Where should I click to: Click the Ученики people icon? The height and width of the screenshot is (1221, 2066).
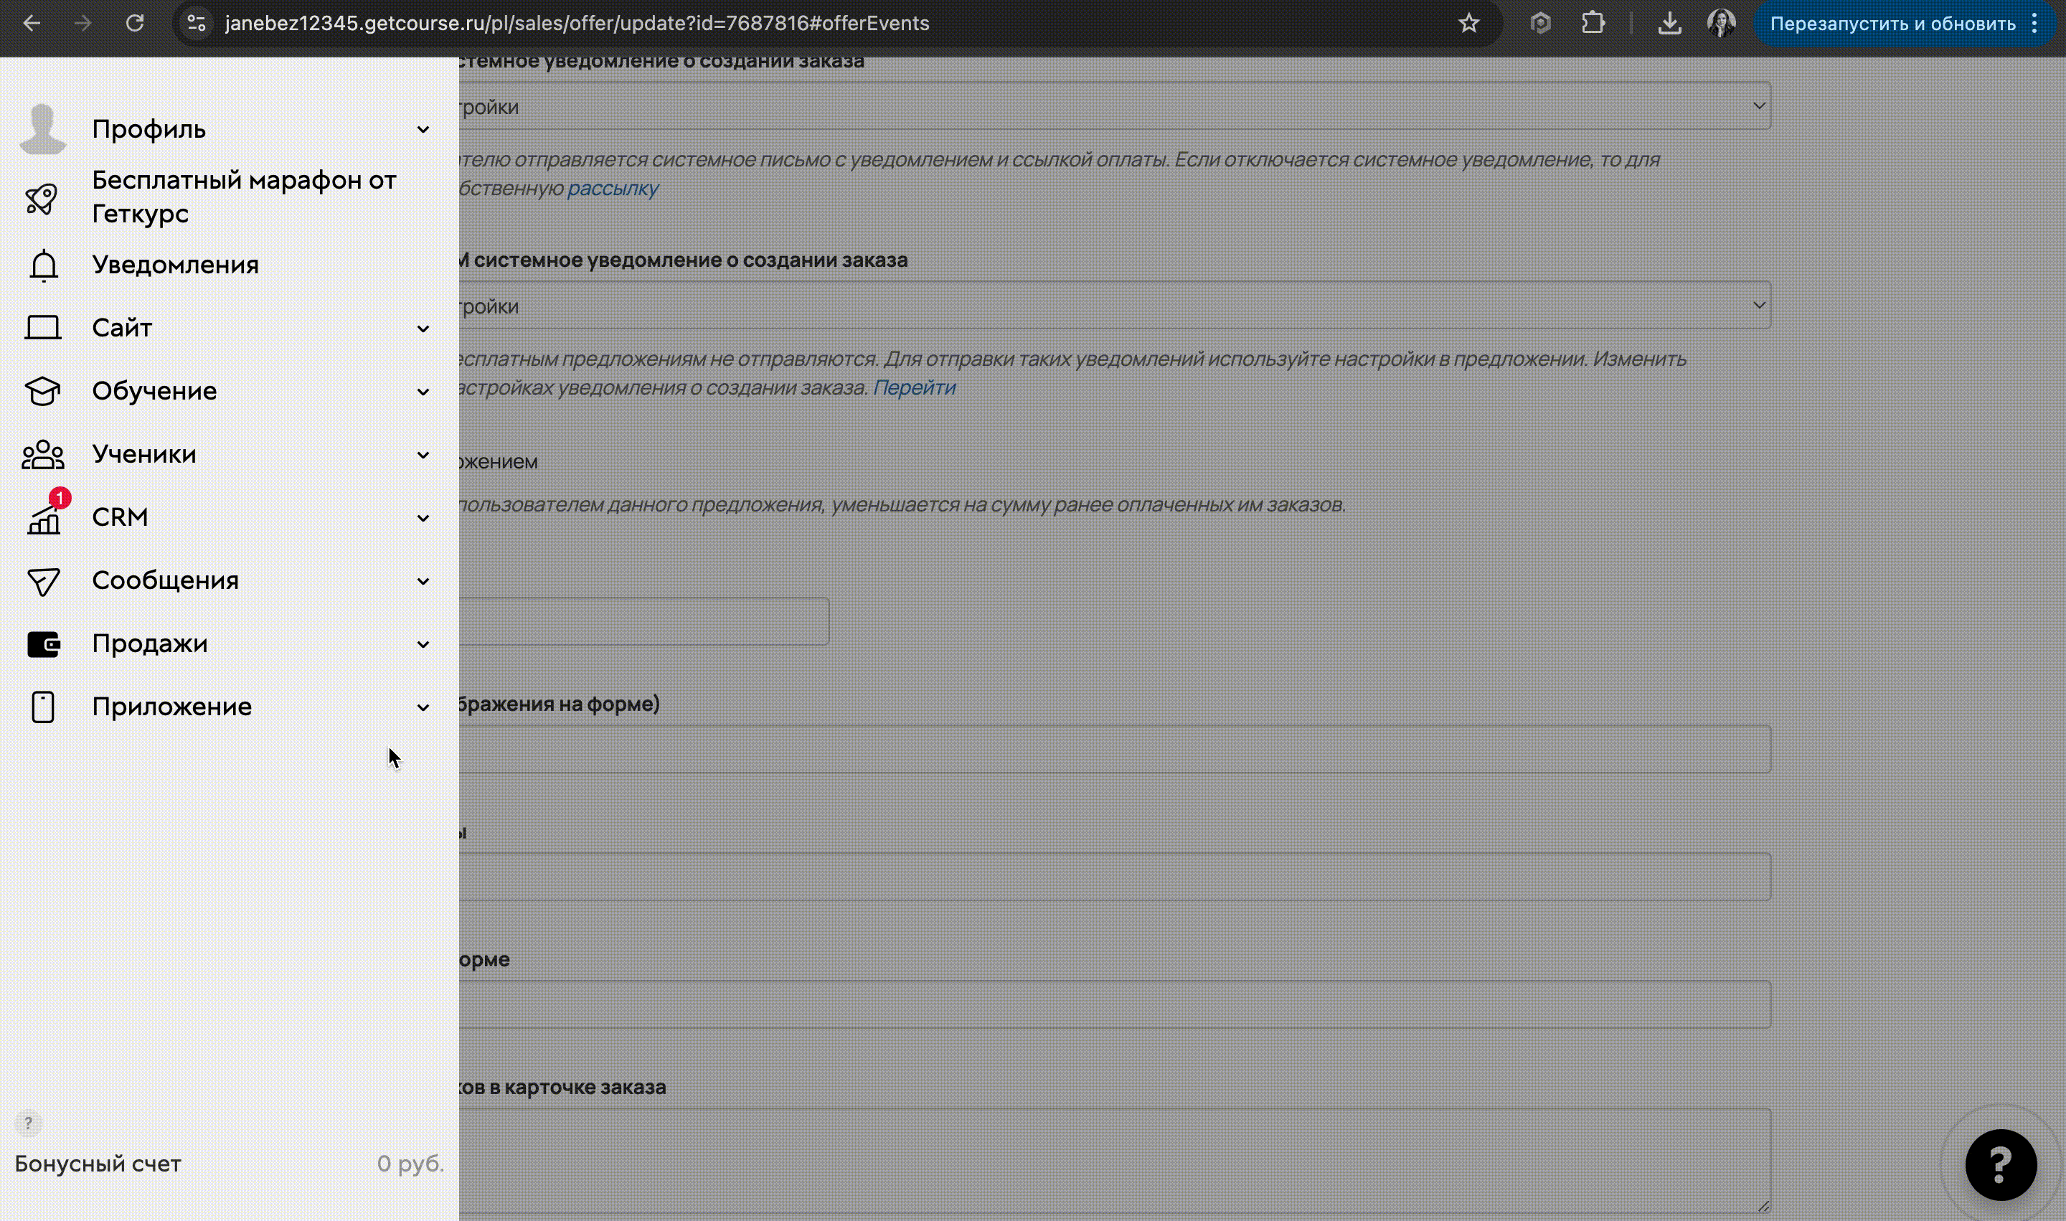(43, 454)
